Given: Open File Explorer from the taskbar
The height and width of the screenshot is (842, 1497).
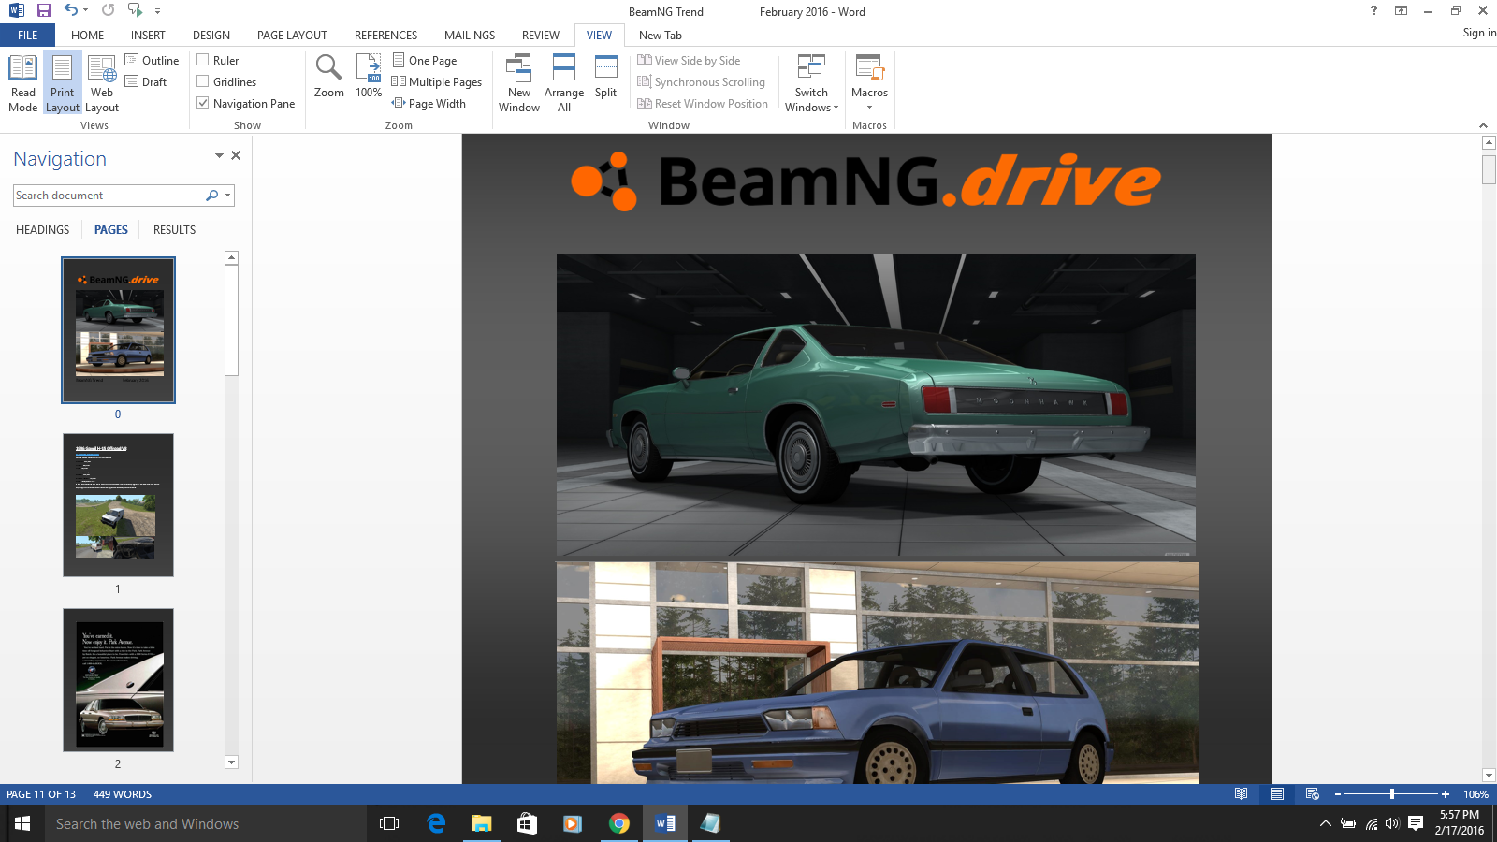Looking at the screenshot, I should 482,823.
